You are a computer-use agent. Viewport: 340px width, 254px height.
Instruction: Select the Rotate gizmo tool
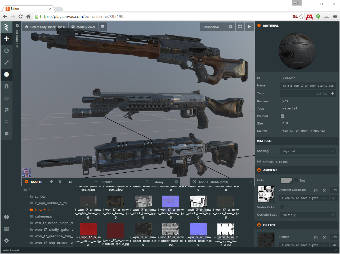click(x=6, y=51)
